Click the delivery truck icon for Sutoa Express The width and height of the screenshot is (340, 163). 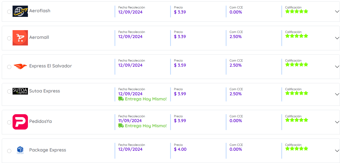121,99
